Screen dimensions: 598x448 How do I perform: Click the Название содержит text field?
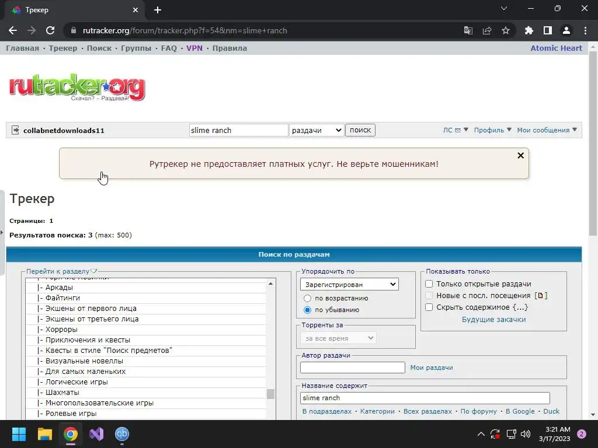[425, 398]
